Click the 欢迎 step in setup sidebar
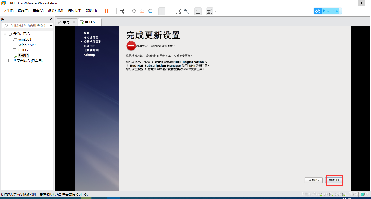This screenshot has width=371, height=199. pyautogui.click(x=86, y=33)
